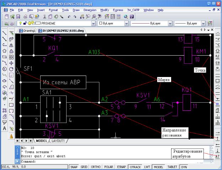Toggle SNAP mode in status bar

pyautogui.click(x=74, y=167)
